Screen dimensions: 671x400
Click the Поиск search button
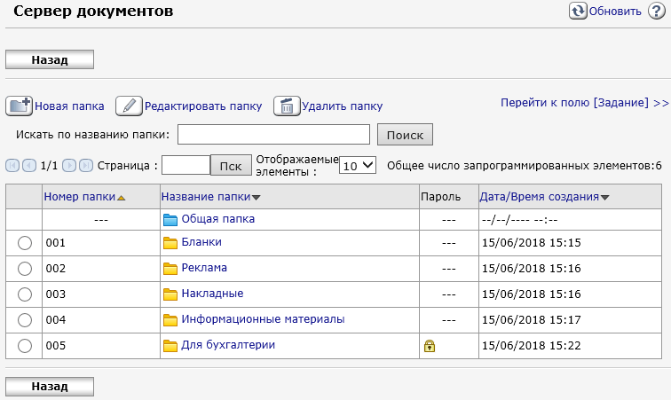click(405, 135)
